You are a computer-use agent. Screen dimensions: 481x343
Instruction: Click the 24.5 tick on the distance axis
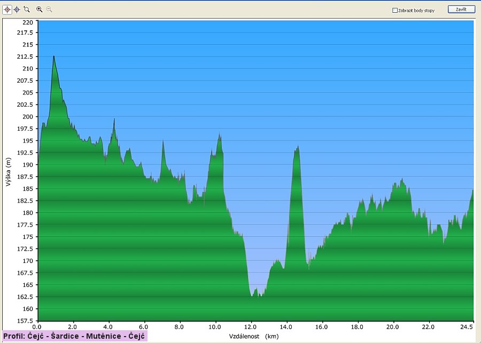[467, 326]
